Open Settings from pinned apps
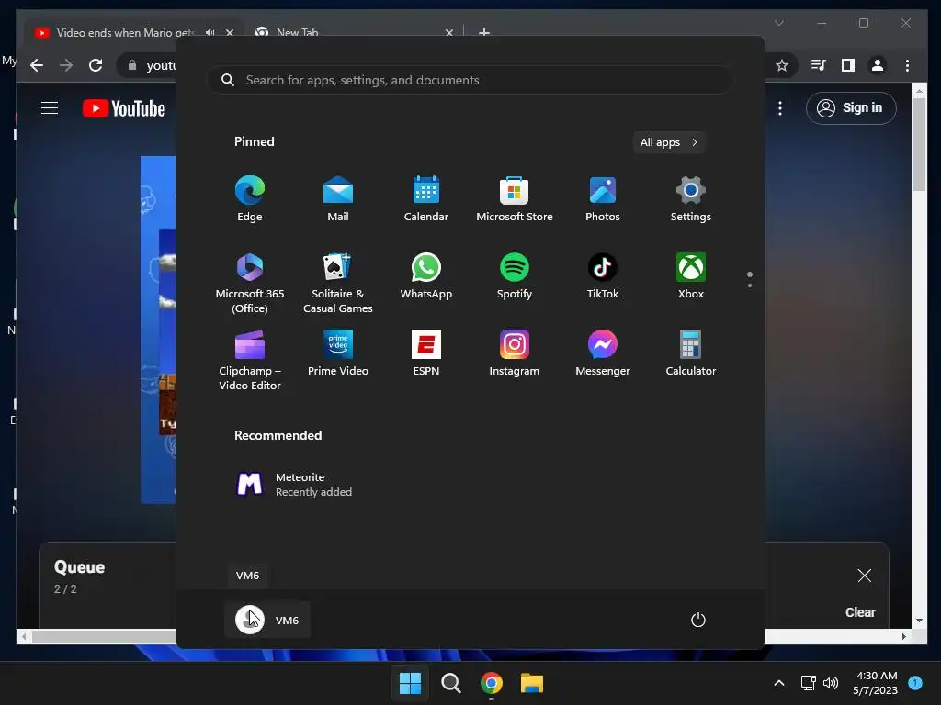The width and height of the screenshot is (941, 705). (x=691, y=198)
